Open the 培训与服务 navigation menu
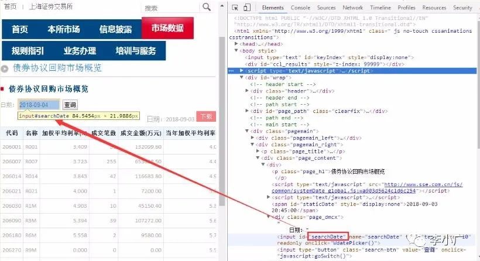 [x=136, y=51]
